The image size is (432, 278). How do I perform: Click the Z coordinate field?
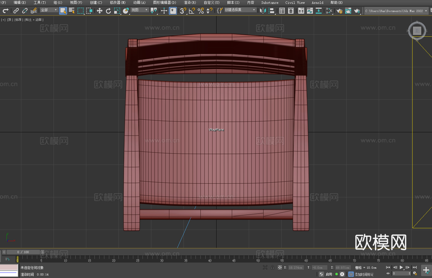click(343, 268)
